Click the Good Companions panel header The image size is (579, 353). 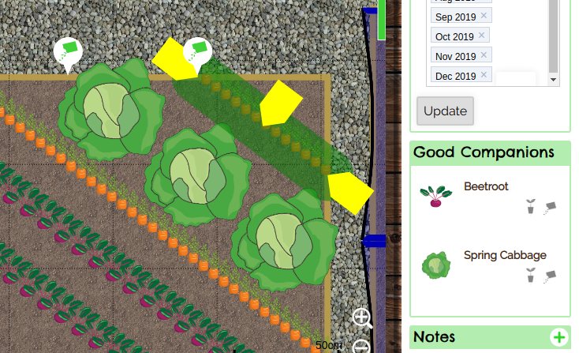point(490,153)
